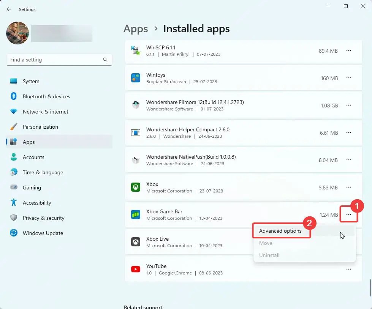Screen dimensions: 372x309
Task: Click the Wondershare Helper Compact icon
Action: [x=136, y=132]
